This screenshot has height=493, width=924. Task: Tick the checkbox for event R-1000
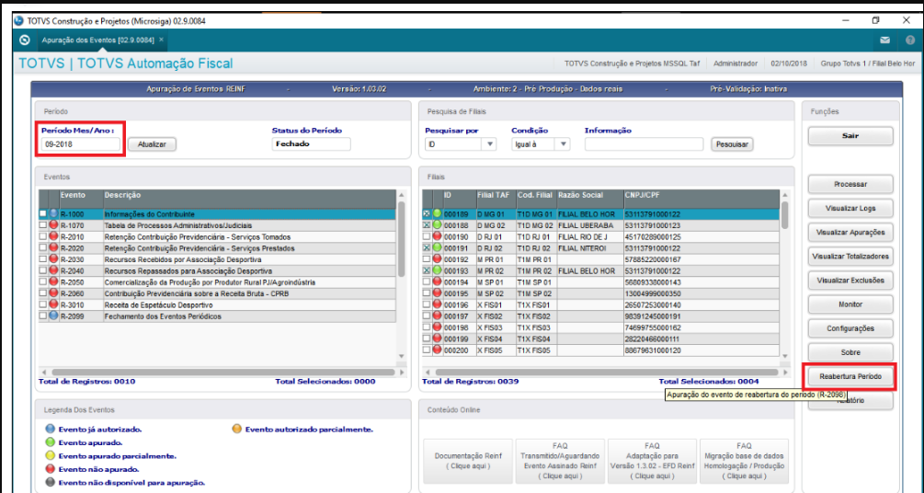click(x=43, y=214)
